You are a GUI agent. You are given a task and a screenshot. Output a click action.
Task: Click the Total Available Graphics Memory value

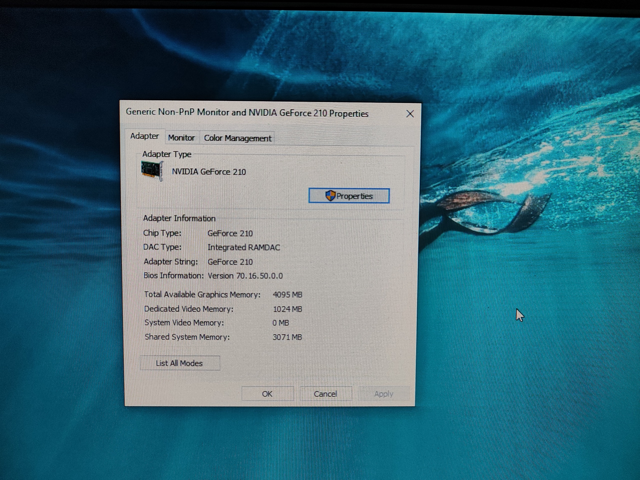pos(287,294)
